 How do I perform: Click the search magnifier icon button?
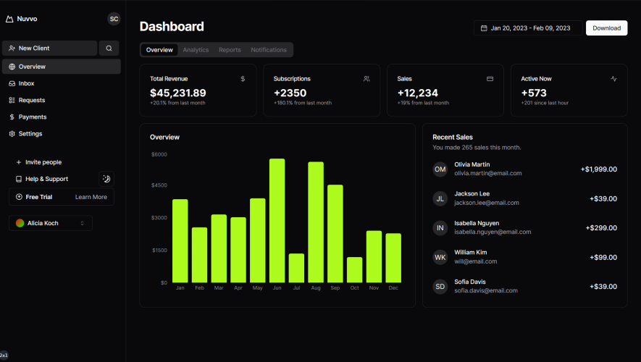click(x=109, y=49)
